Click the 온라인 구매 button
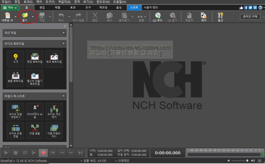265x164 pixels. [x=250, y=16]
